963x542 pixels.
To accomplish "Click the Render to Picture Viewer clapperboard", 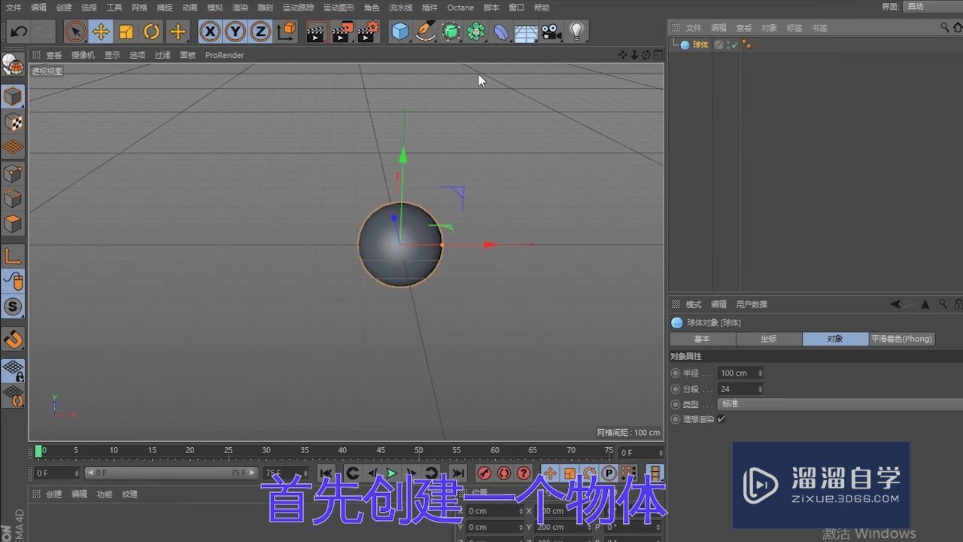I will tap(342, 32).
